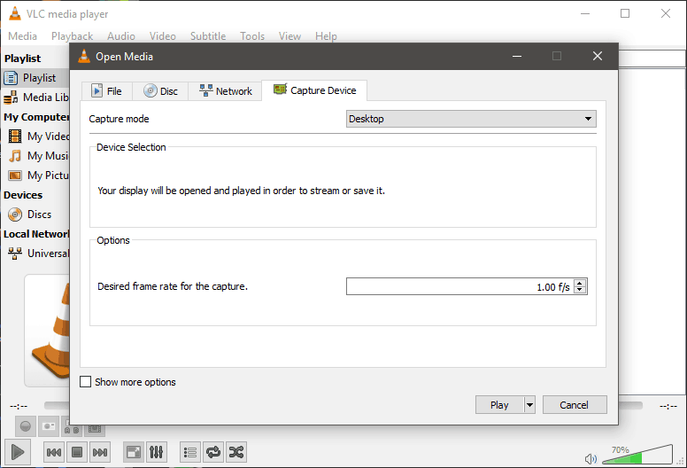The height and width of the screenshot is (468, 687).
Task: Click the Cancel button
Action: [575, 405]
